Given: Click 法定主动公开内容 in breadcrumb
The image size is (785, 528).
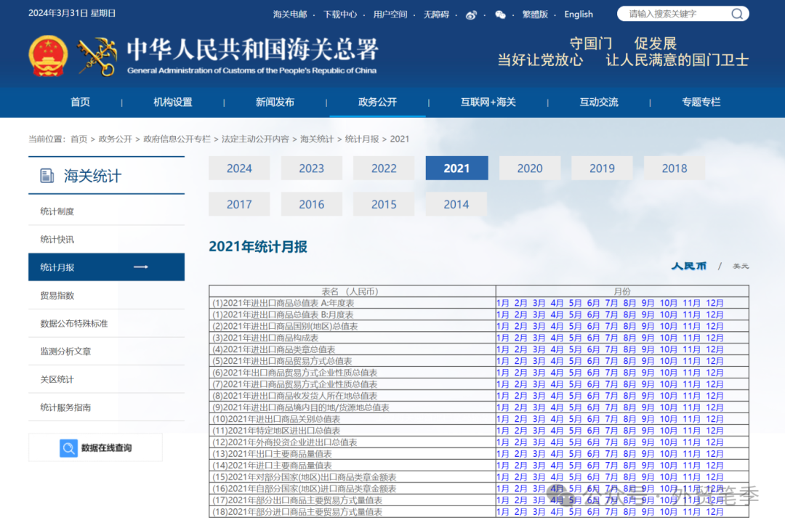Looking at the screenshot, I should pos(255,139).
